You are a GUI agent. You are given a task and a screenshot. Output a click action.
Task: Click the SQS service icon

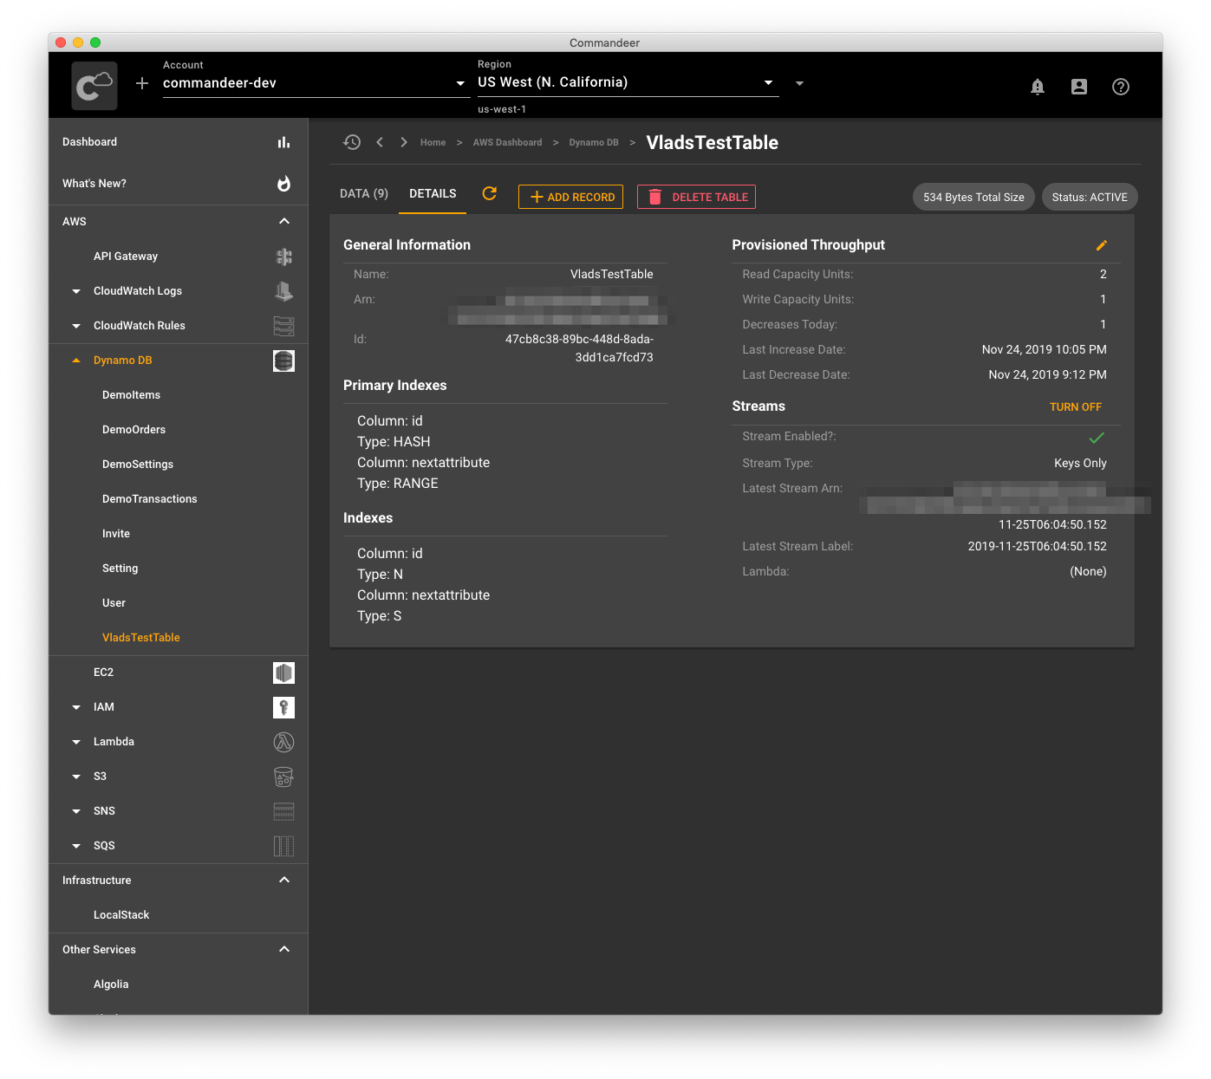point(283,846)
